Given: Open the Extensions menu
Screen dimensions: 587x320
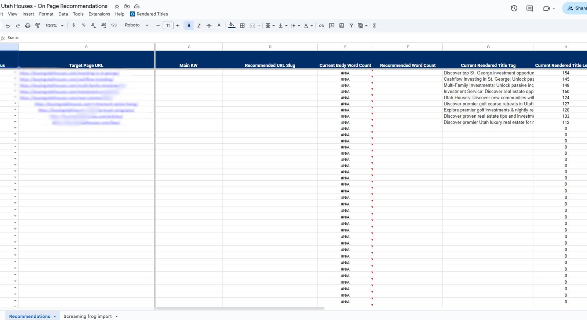Looking at the screenshot, I should pyautogui.click(x=99, y=14).
